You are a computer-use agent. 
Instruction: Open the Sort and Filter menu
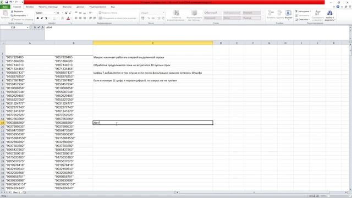pos(317,15)
